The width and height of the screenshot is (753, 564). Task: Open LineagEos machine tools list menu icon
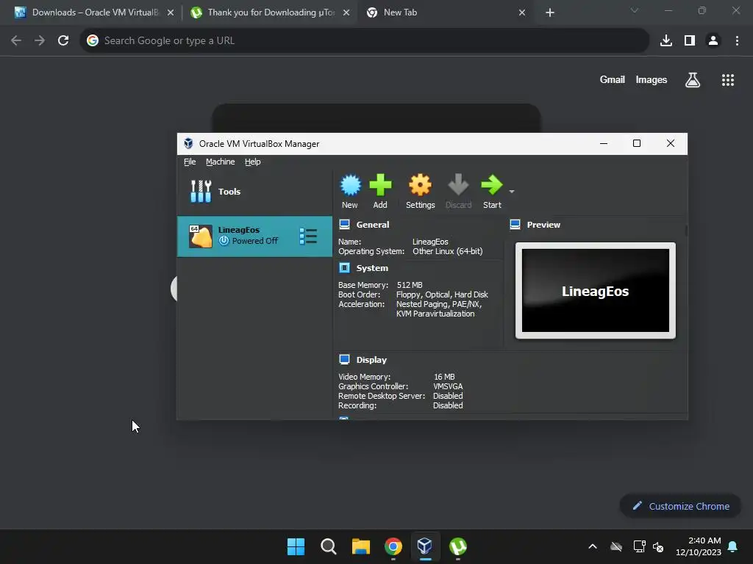coord(308,236)
